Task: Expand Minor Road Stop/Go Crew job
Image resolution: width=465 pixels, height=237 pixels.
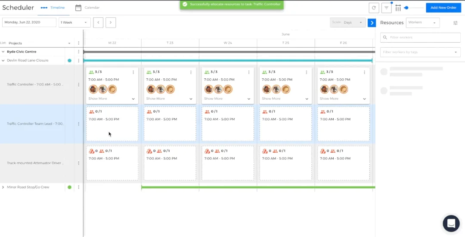Action: click(3, 187)
